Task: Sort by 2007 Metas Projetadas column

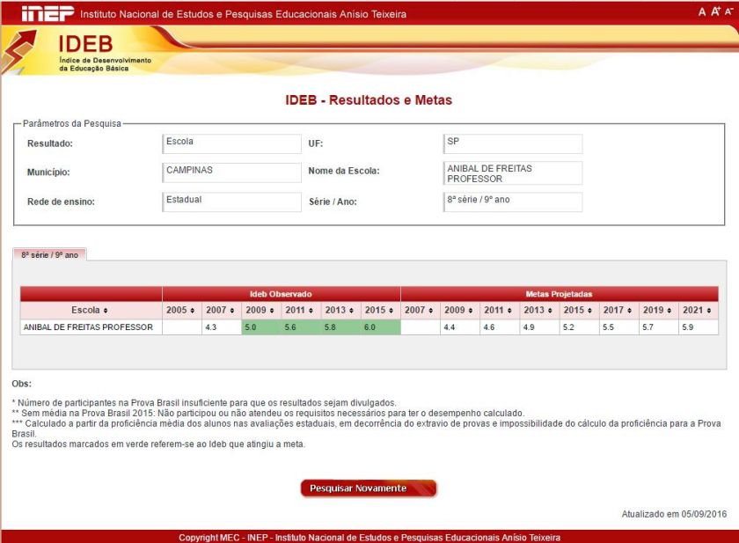Action: [x=420, y=310]
